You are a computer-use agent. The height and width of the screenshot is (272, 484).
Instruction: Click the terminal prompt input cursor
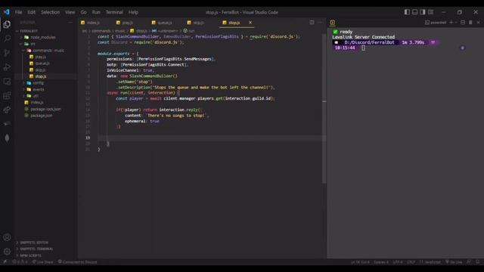[x=363, y=48]
